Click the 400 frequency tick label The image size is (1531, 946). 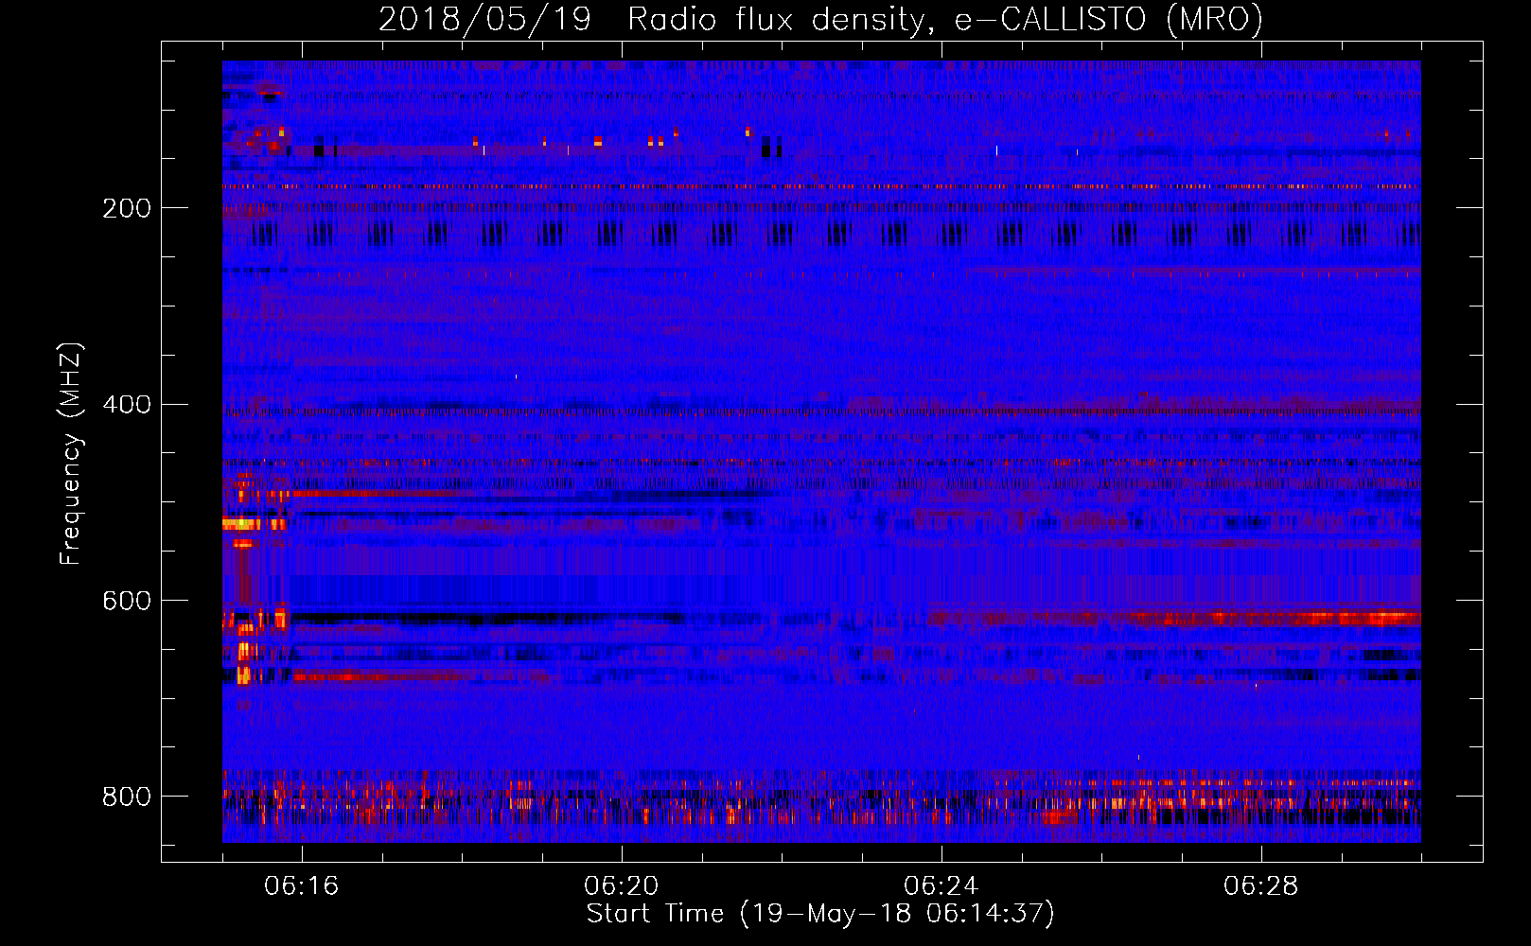[x=127, y=405]
